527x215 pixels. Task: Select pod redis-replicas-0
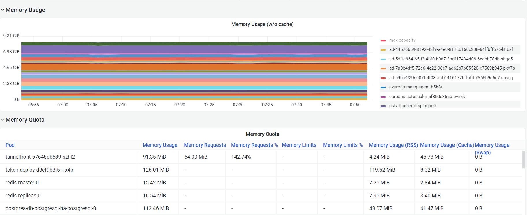(x=23, y=196)
